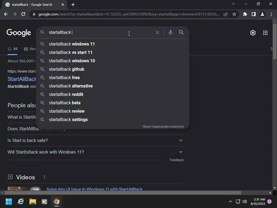Switch to the News results tab

[x=30, y=49]
